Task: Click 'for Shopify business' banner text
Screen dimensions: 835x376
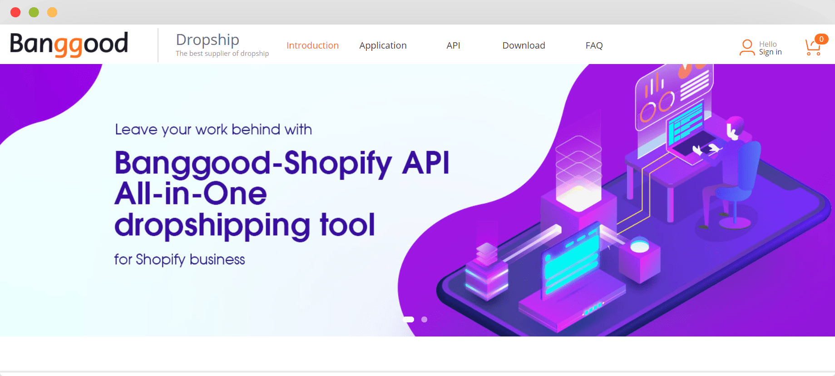Action: [x=179, y=260]
